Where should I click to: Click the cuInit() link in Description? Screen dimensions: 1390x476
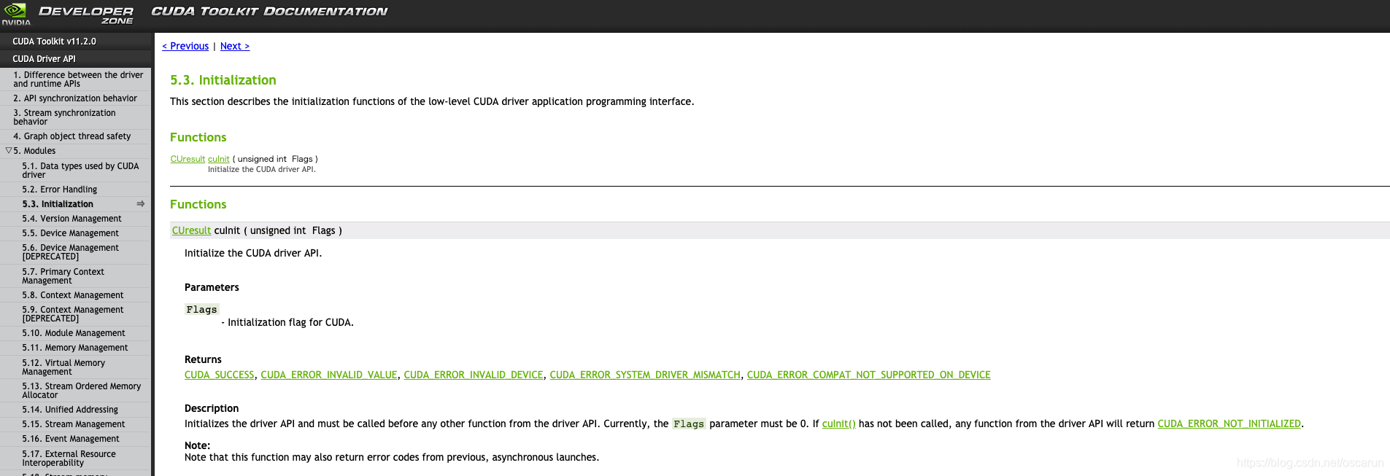839,424
